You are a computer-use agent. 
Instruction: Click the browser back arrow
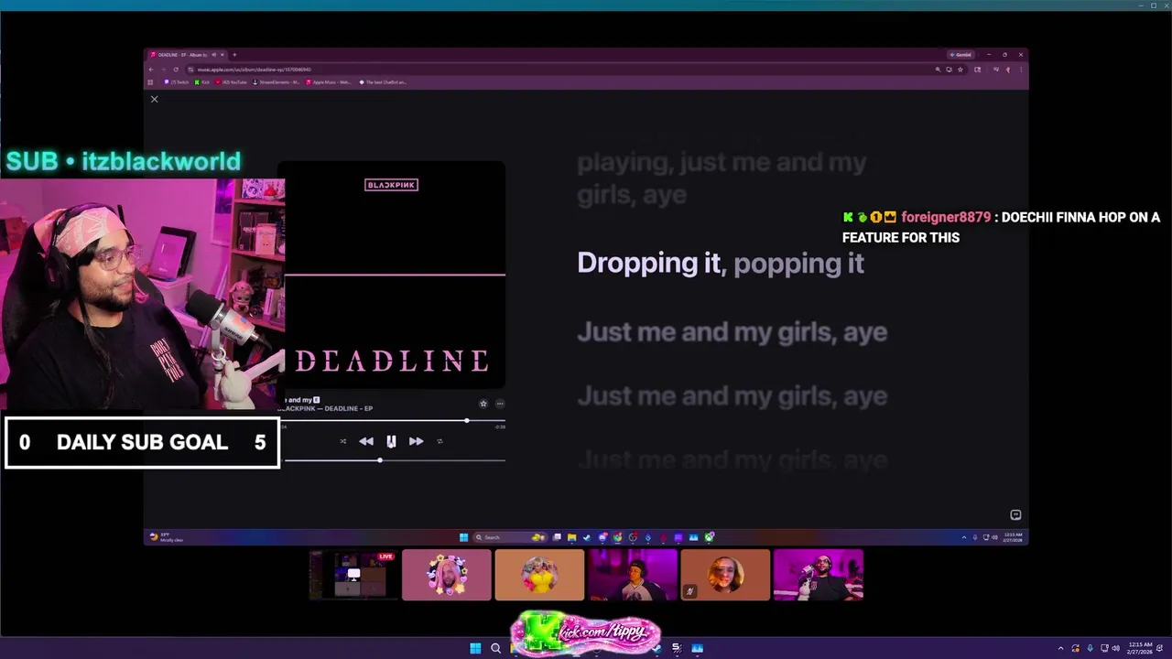pyautogui.click(x=151, y=70)
